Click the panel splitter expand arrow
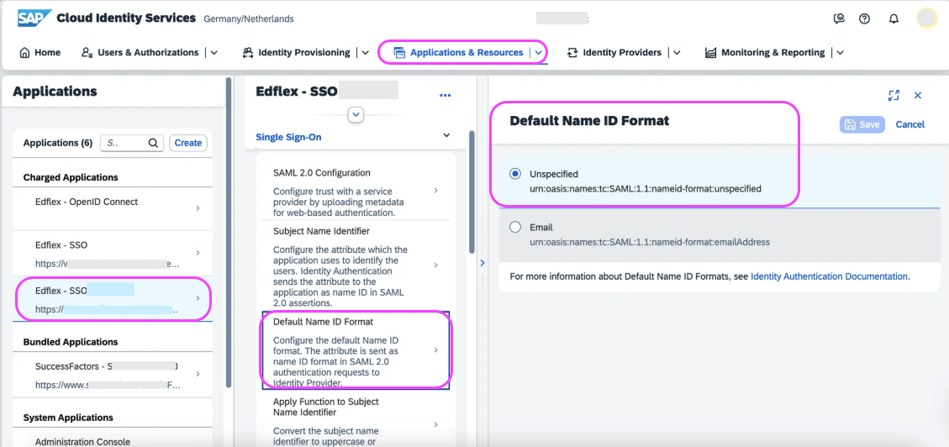This screenshot has width=949, height=447. 482,262
